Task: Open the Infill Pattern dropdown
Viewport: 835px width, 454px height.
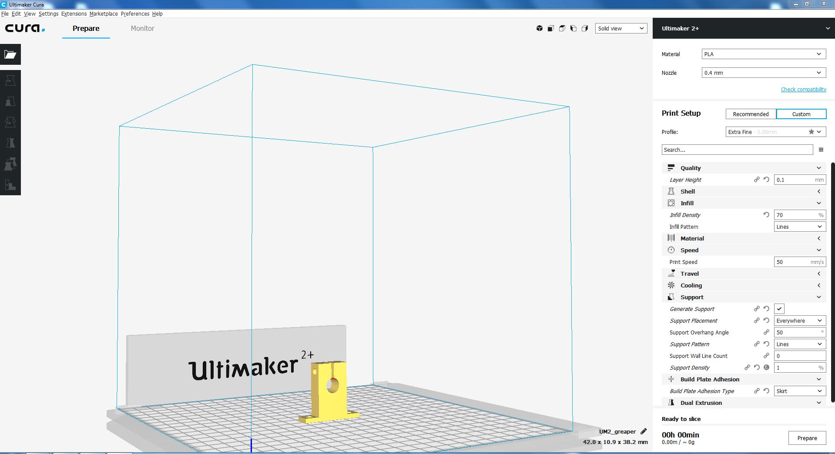Action: (x=800, y=227)
